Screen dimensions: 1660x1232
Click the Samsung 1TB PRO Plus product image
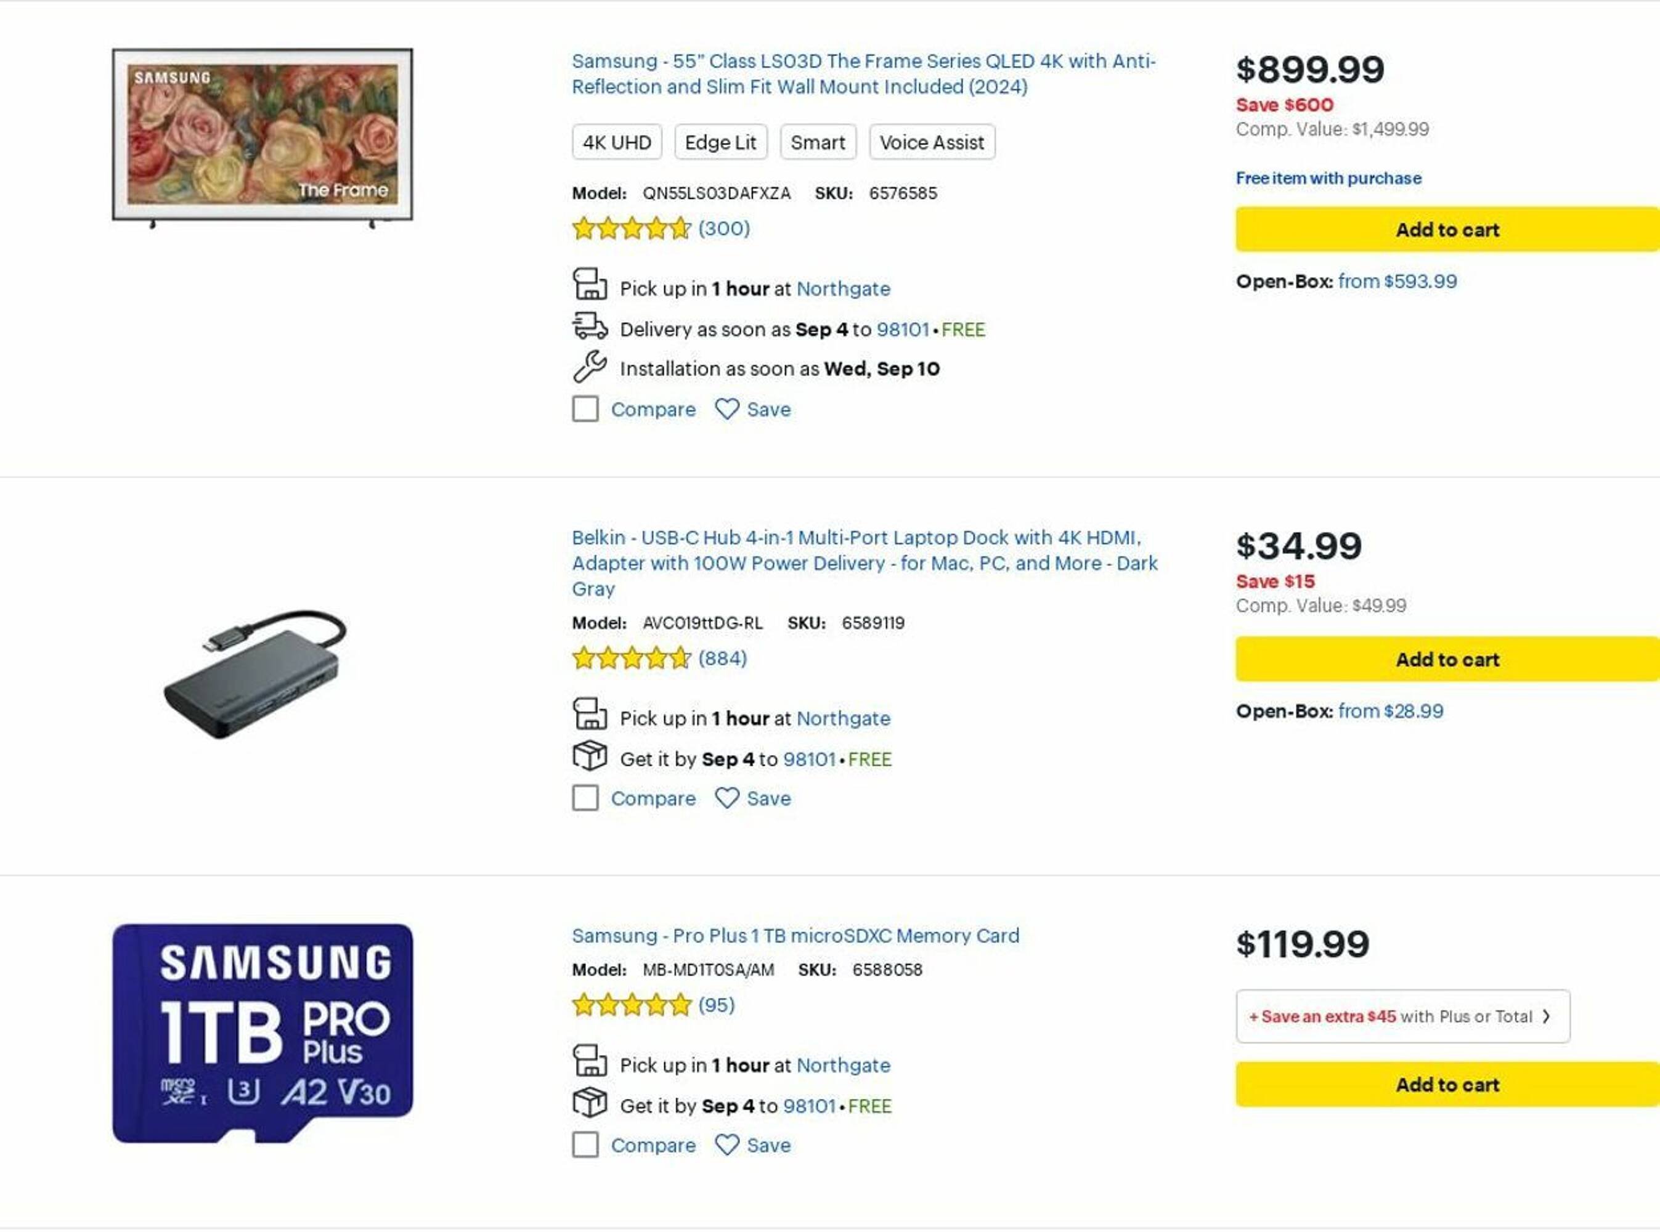[x=262, y=1033]
